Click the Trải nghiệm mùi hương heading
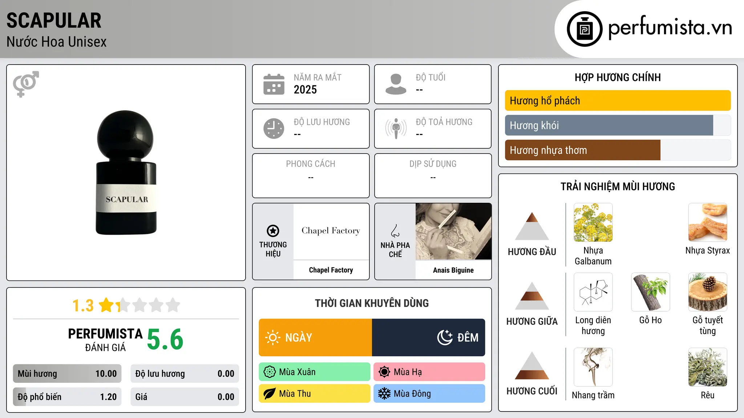 [x=618, y=187]
